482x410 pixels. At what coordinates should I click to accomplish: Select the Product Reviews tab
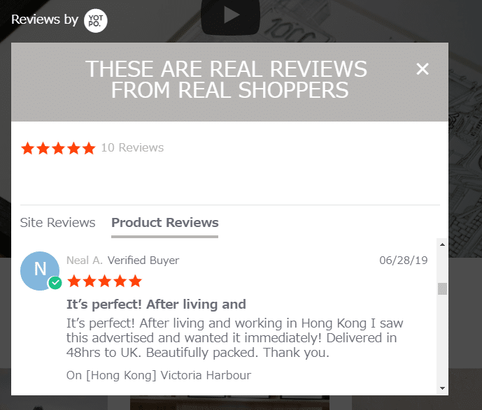tap(165, 223)
